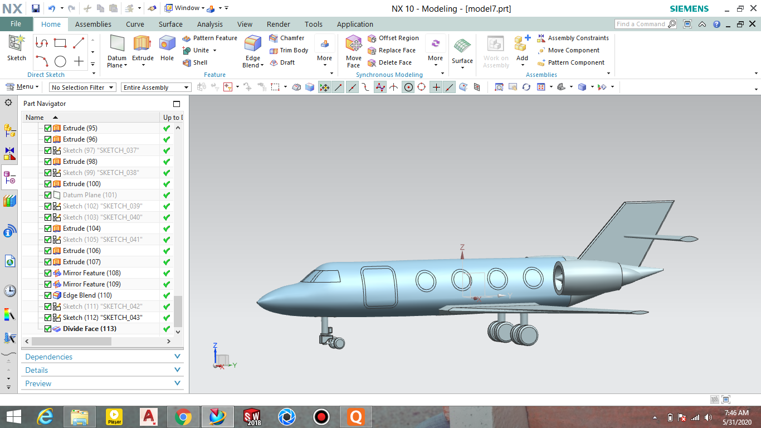Toggle checkbox of Sketch (112) "SKETCH_043"

tap(47, 318)
